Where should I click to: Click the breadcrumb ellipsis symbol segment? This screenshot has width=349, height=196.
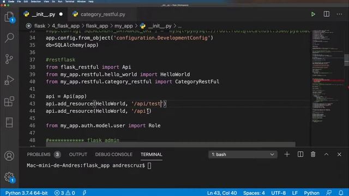pyautogui.click(x=179, y=26)
